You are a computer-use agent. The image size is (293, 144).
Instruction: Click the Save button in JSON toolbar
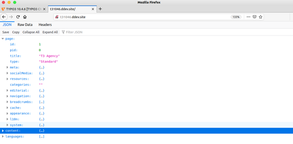[6, 32]
